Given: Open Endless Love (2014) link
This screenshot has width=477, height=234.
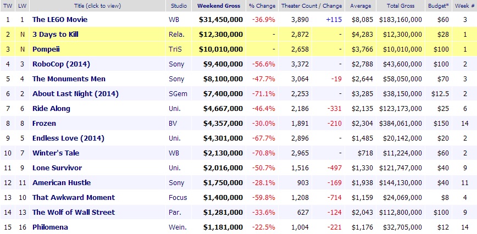Looking at the screenshot, I should click(x=68, y=138).
